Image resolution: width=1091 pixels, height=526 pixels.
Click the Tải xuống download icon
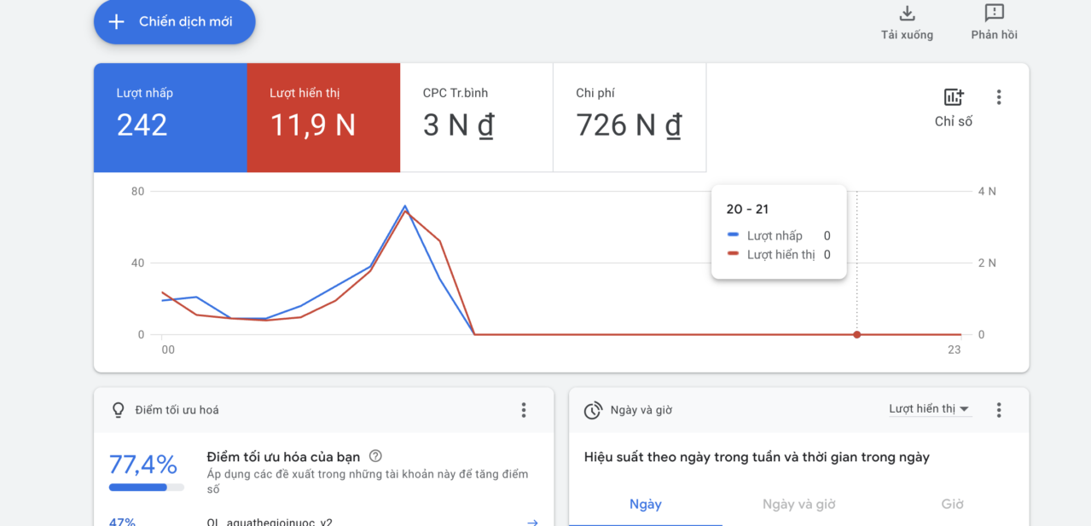coord(906,14)
